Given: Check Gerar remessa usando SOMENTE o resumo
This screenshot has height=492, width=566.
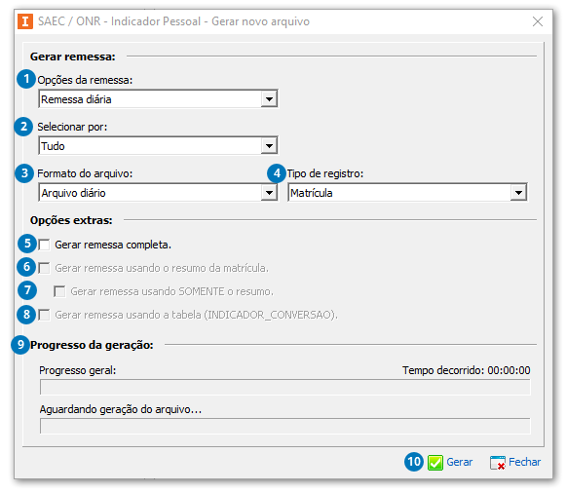Looking at the screenshot, I should 60,291.
